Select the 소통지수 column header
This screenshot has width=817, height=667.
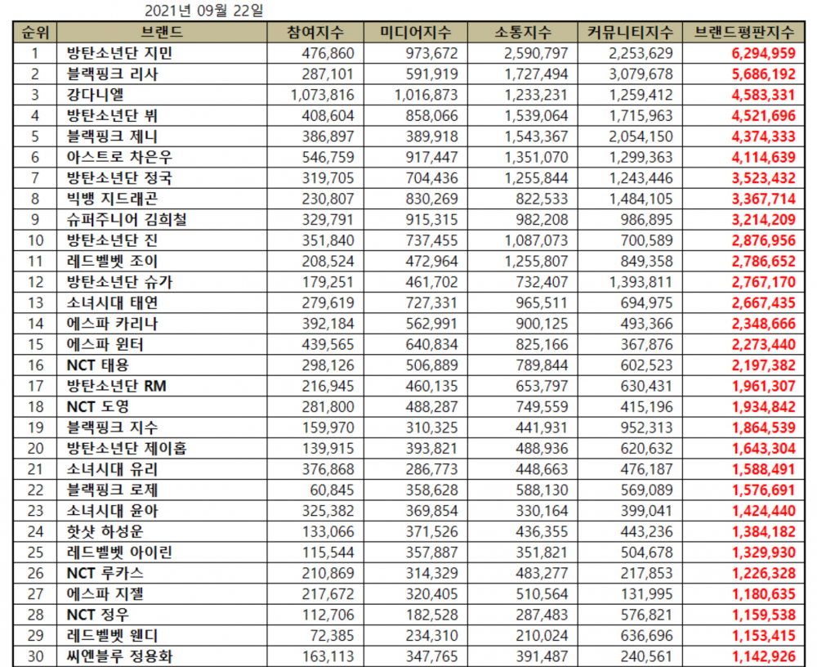click(x=523, y=33)
